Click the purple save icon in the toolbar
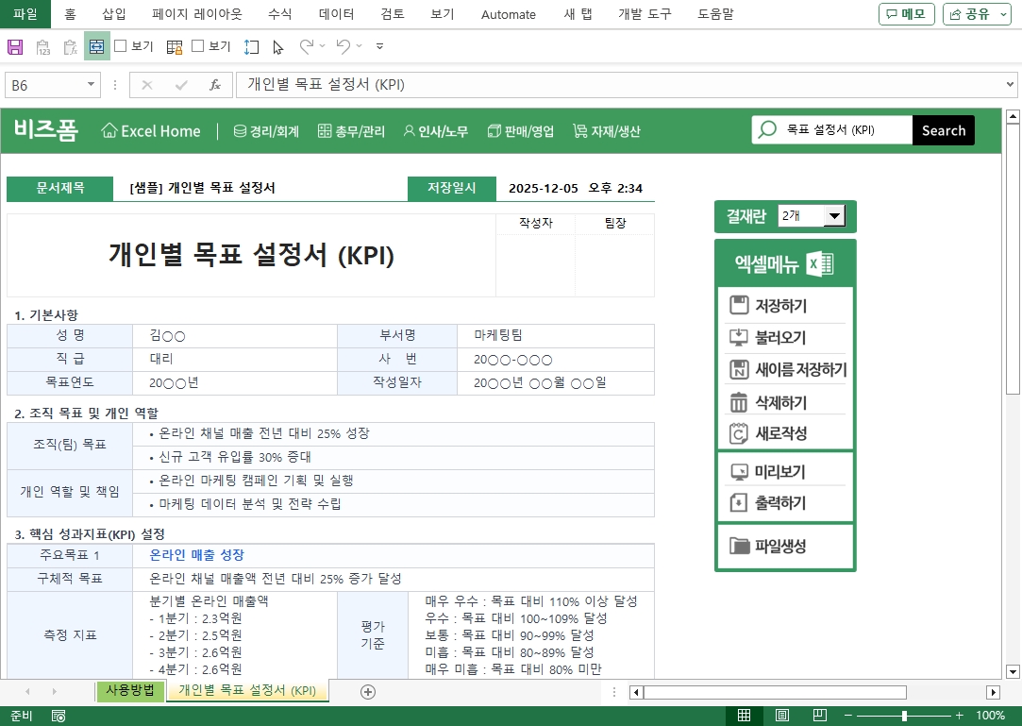1022x726 pixels. pyautogui.click(x=15, y=46)
